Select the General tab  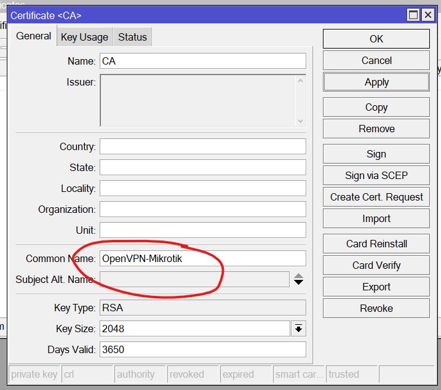tap(33, 36)
